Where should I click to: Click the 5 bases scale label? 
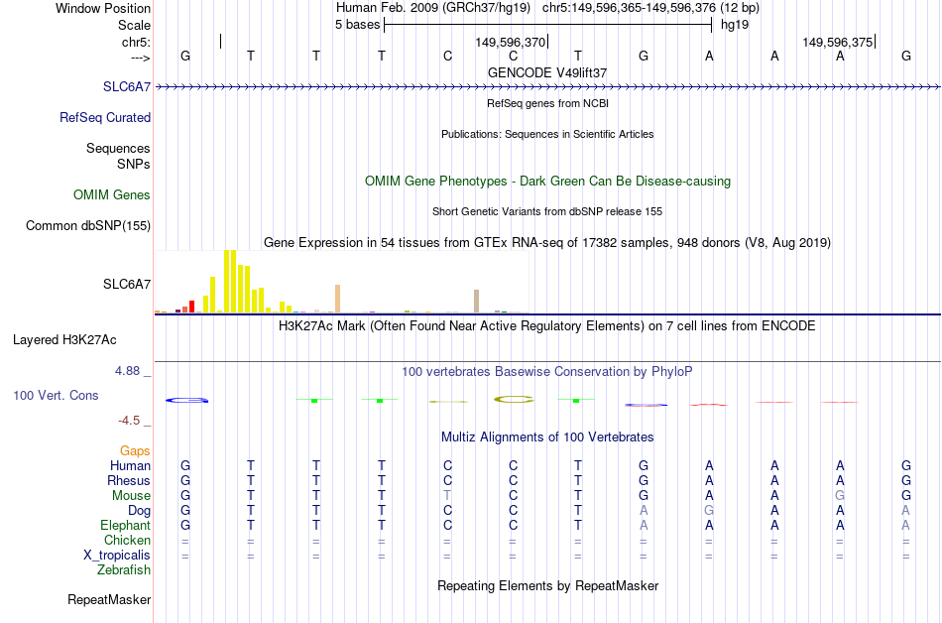pos(357,25)
